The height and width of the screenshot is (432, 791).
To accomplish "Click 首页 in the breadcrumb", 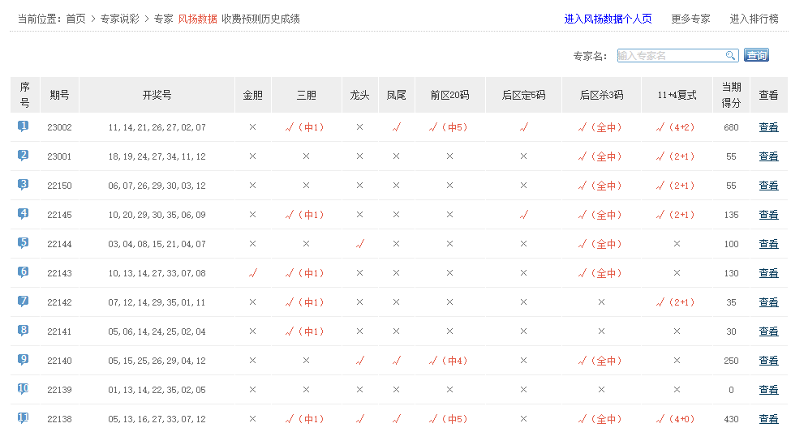I will [75, 19].
